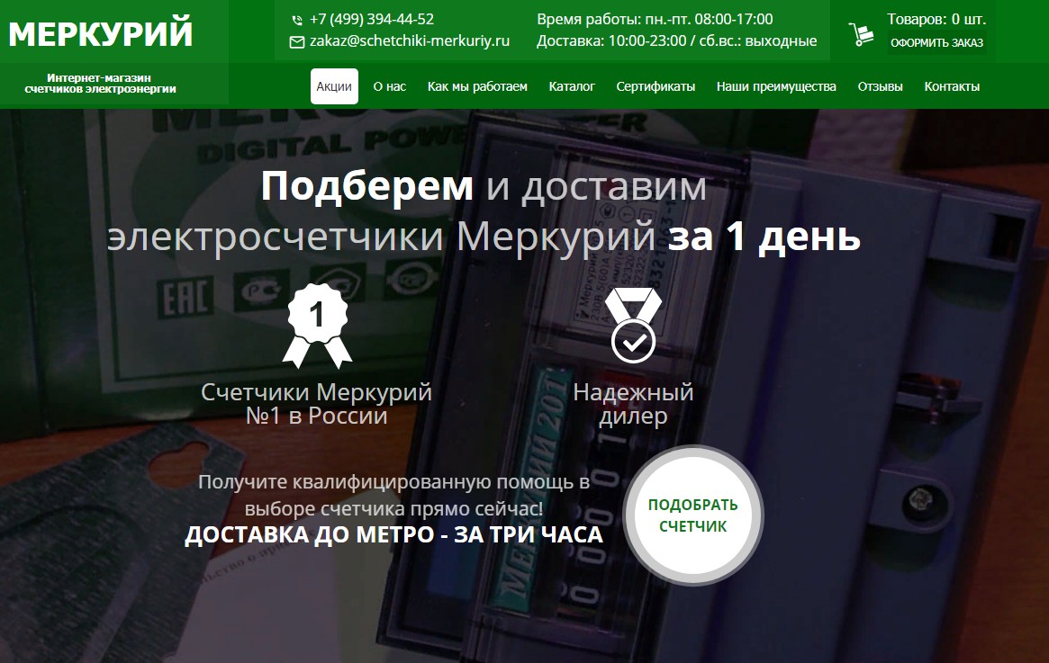Read the Отзывы section
The image size is (1049, 663).
click(x=880, y=86)
